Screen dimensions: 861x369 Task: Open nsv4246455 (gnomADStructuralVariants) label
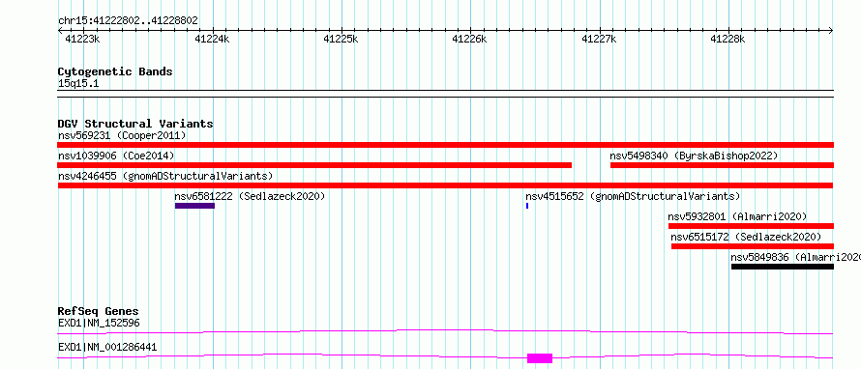tap(165, 176)
